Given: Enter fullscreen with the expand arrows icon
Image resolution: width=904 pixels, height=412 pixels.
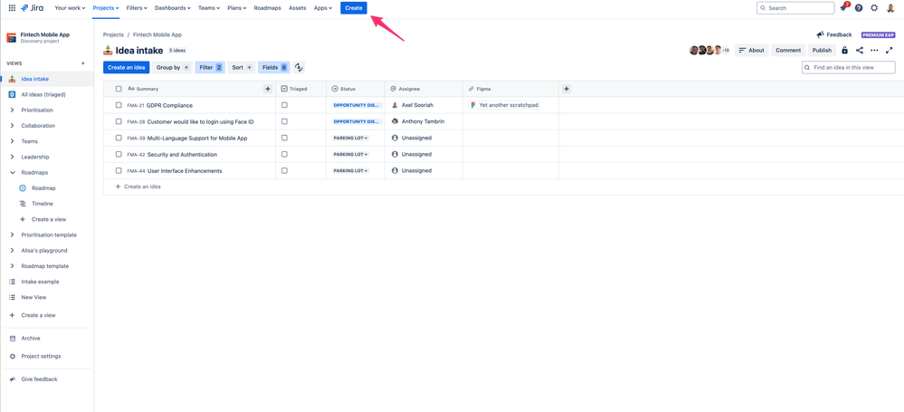Looking at the screenshot, I should point(890,50).
